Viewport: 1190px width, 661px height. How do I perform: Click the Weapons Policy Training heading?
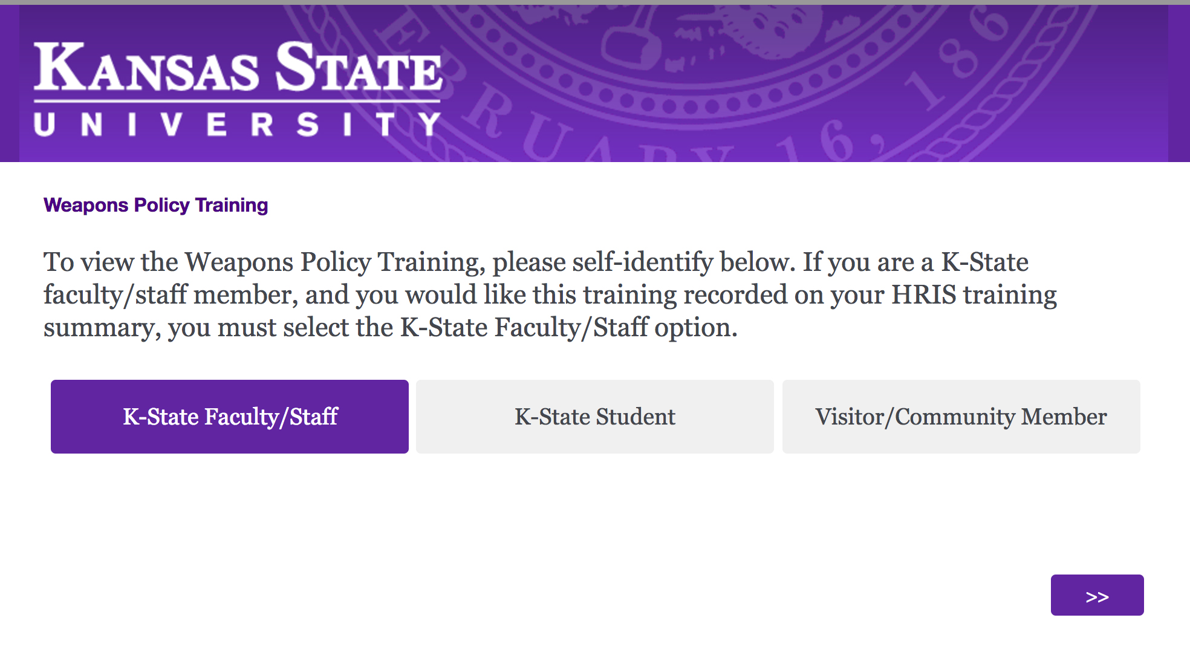point(156,206)
